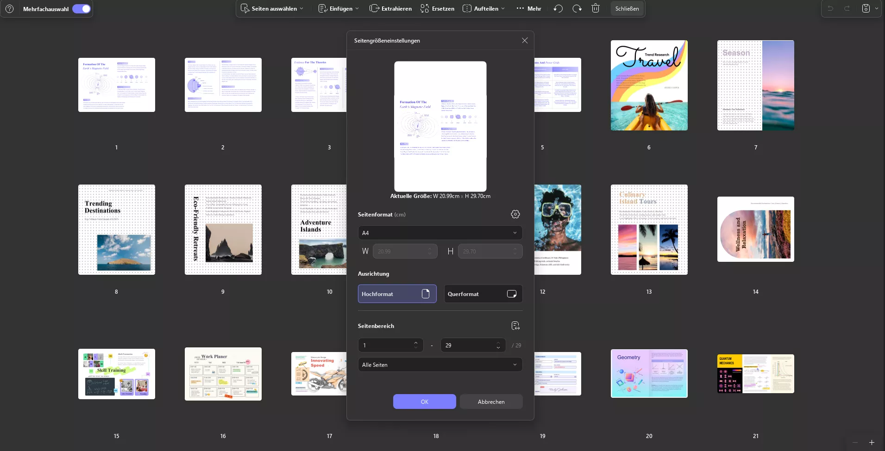Confirm with the OK button
This screenshot has height=451, width=885.
coord(424,402)
